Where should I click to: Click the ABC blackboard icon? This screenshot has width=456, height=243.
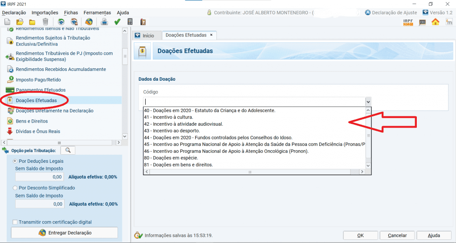click(x=422, y=22)
